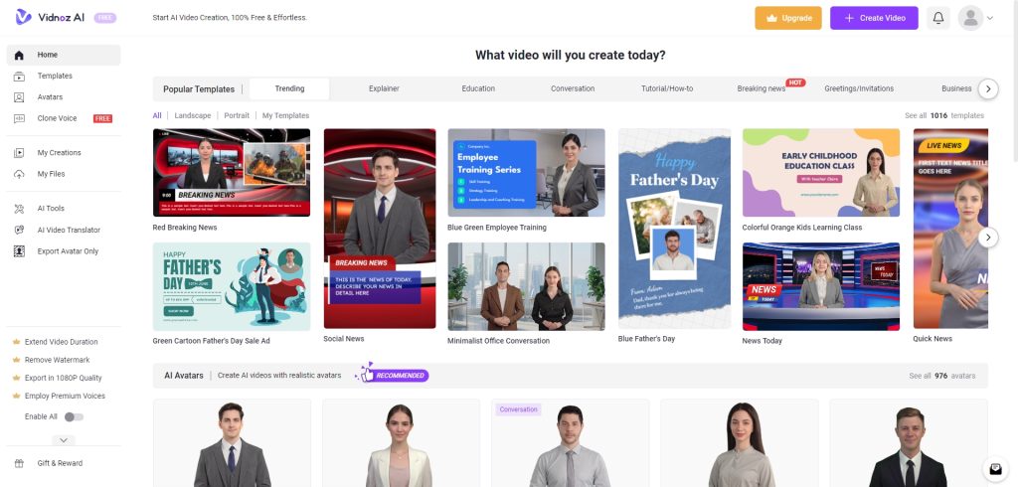Click the Create Video button

point(874,18)
